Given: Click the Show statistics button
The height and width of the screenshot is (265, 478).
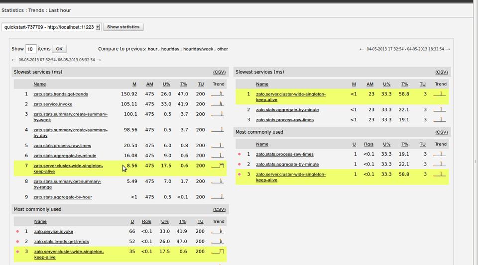Looking at the screenshot, I should click(x=123, y=27).
